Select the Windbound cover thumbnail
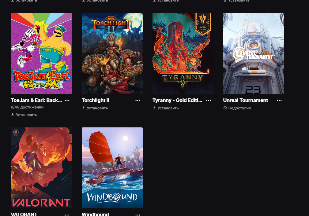309x216 pixels. coord(112,168)
